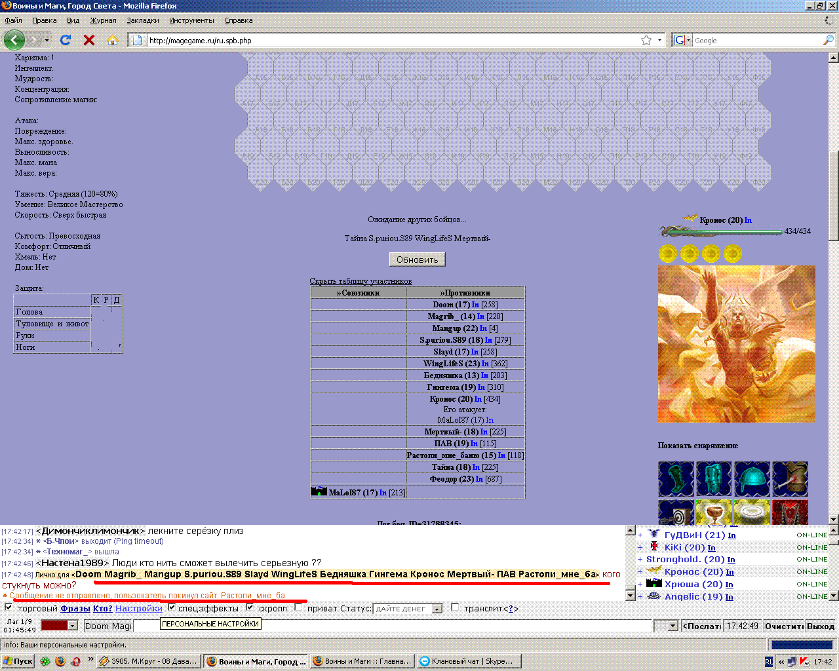Expand the plus beside ГуДВиН in user list
This screenshot has width=839, height=671.
click(x=640, y=535)
